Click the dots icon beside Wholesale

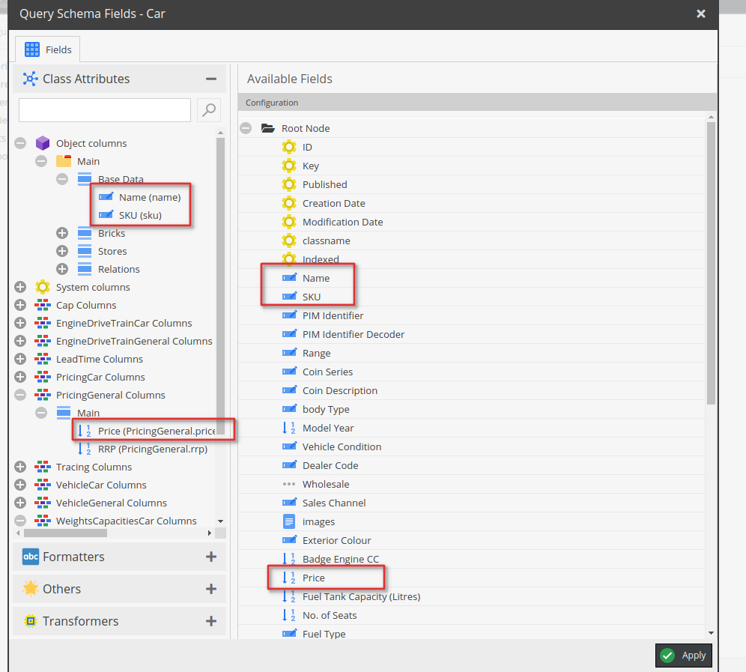tap(289, 484)
